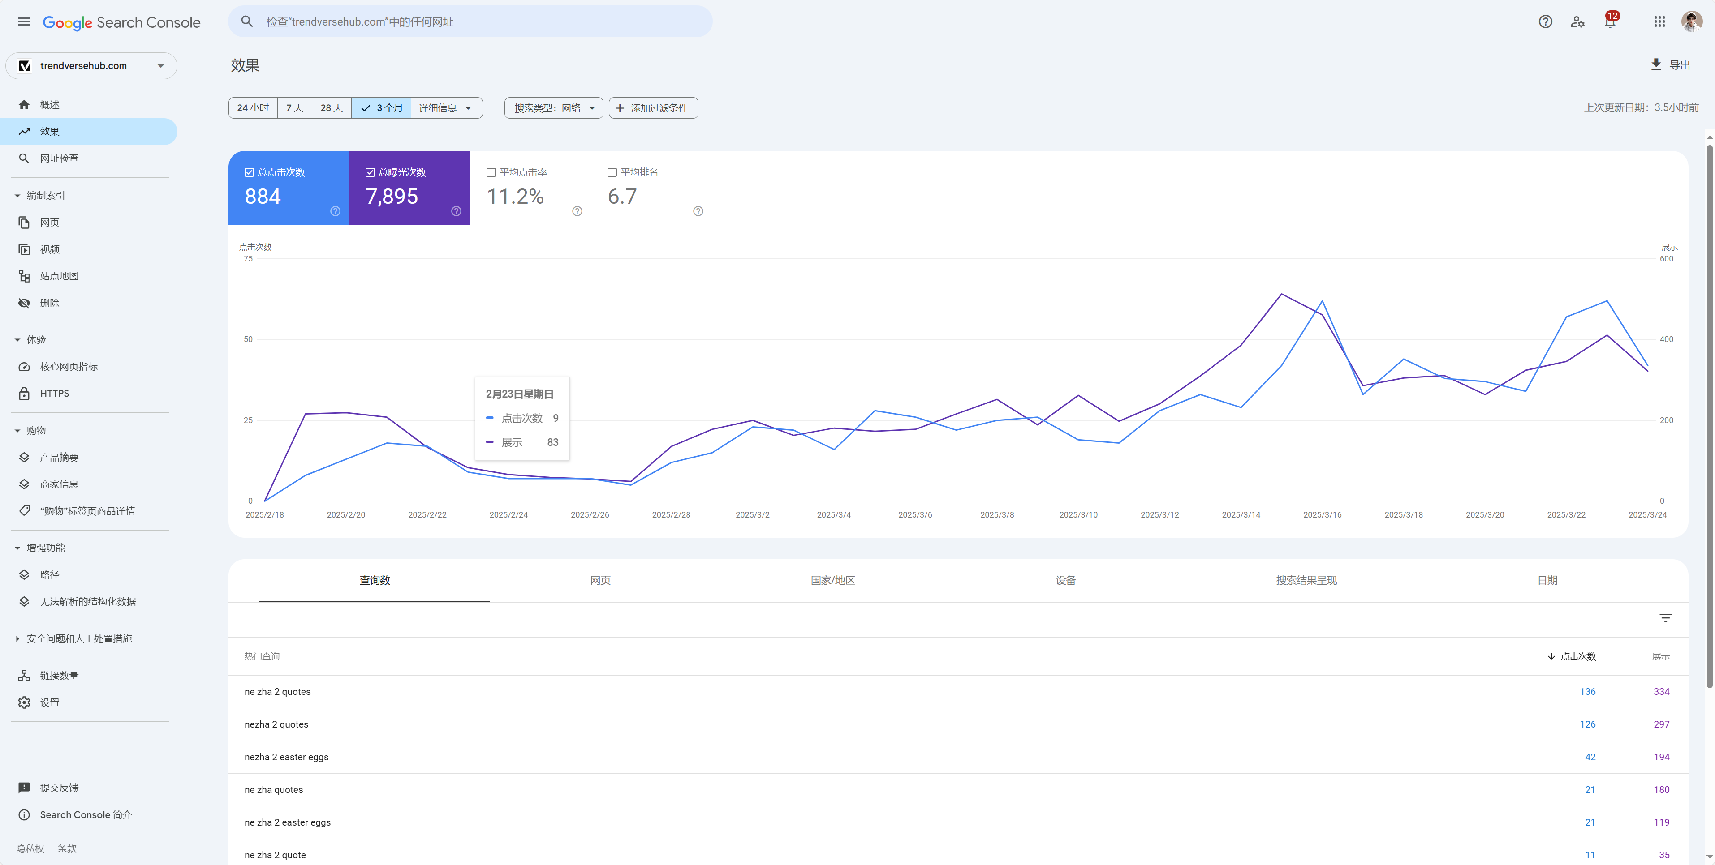
Task: Switch to the 查询数 tab
Action: (x=375, y=581)
